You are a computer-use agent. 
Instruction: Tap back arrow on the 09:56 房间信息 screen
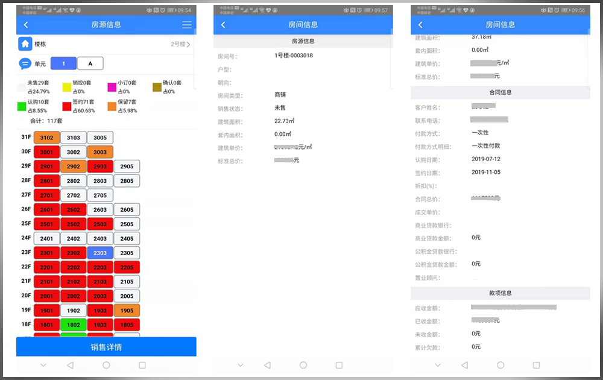click(420, 25)
